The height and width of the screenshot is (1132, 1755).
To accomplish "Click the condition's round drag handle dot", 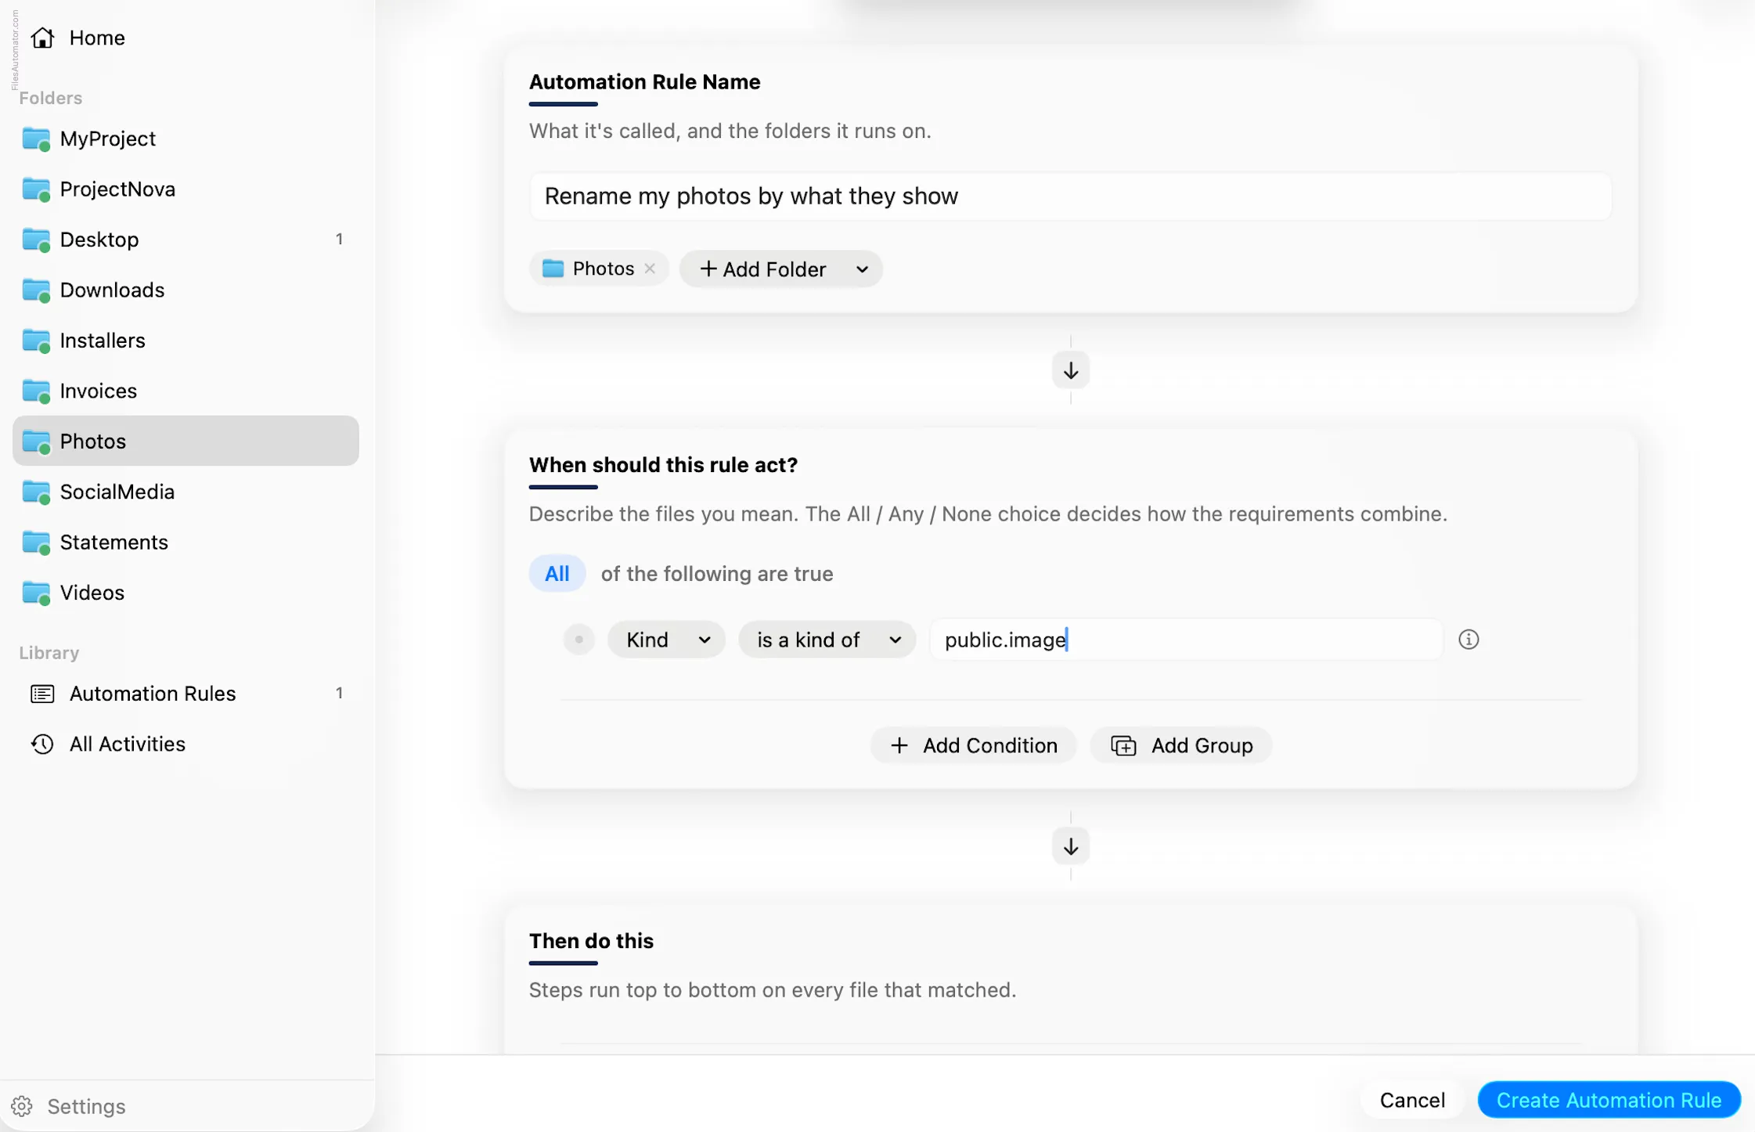I will 578,640.
